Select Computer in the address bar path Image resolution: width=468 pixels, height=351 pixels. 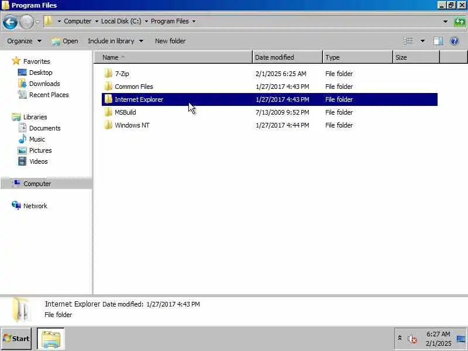(78, 21)
